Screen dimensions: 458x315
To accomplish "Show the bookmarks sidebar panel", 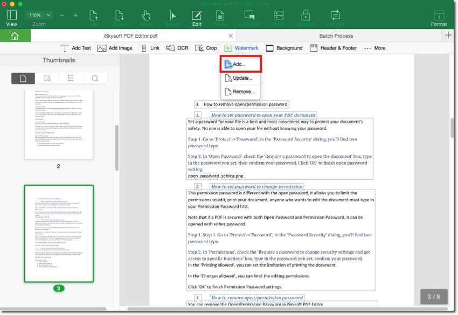I will [47, 78].
